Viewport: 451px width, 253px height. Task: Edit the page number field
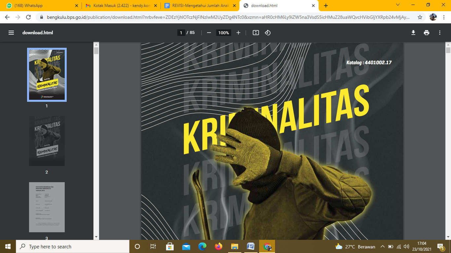[181, 33]
